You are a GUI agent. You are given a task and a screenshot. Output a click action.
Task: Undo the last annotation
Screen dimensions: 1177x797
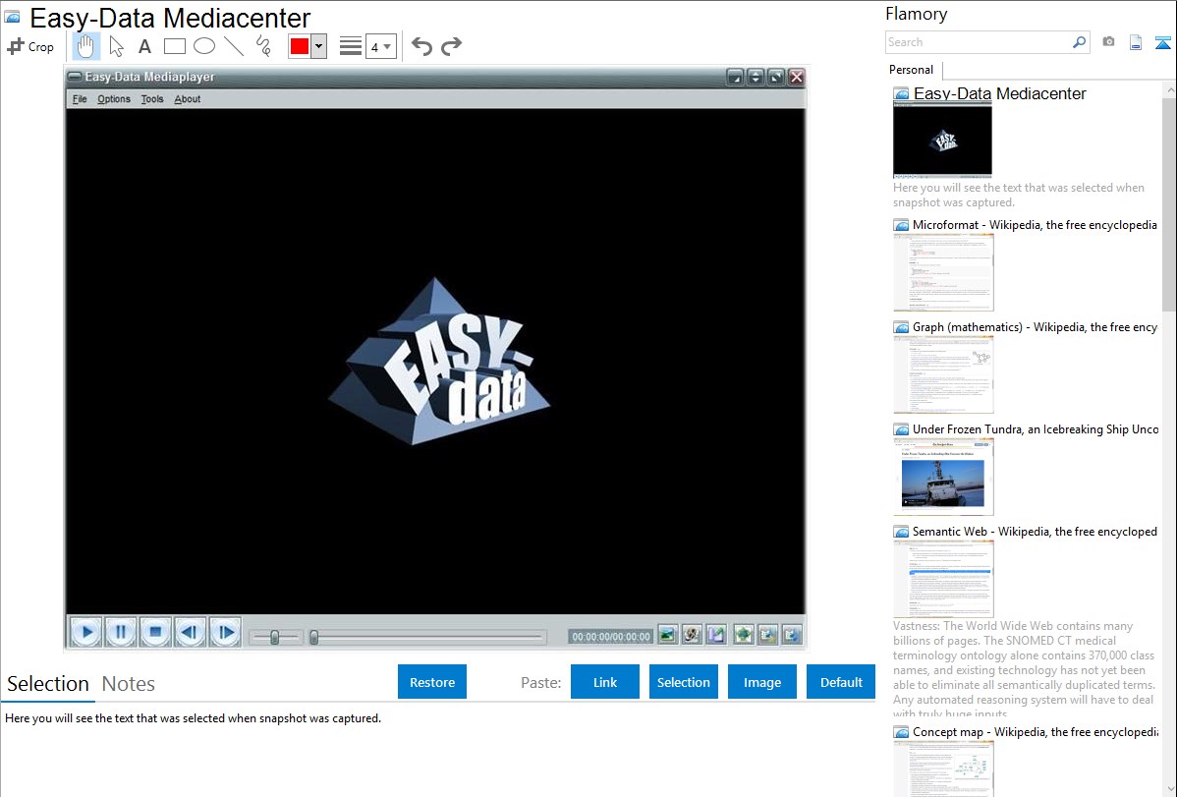click(421, 46)
